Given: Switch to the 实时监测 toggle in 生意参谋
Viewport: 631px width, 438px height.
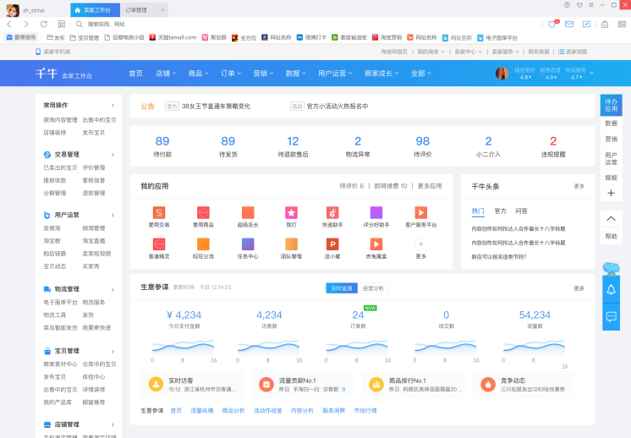Looking at the screenshot, I should click(x=342, y=288).
